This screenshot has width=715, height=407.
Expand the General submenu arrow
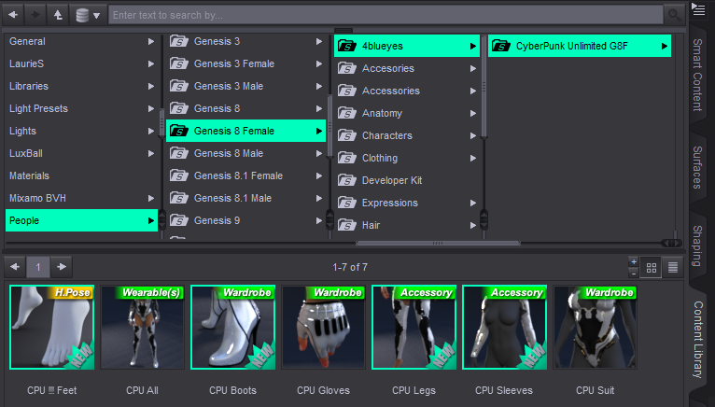click(x=151, y=41)
